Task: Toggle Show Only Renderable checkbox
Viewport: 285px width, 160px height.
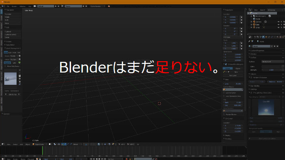Action: 5,66
